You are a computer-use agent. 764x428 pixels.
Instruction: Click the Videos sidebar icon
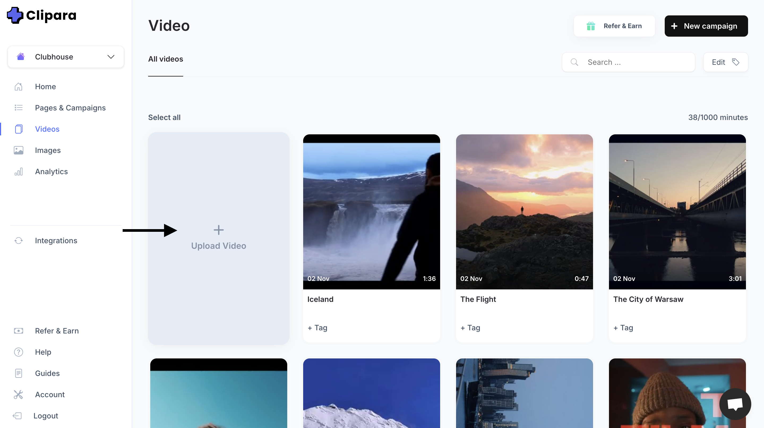click(18, 129)
